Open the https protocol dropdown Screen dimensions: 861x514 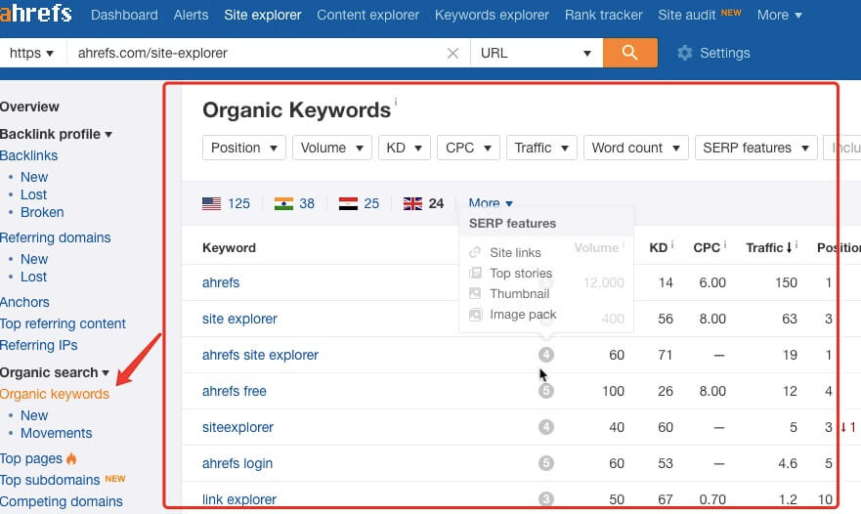tap(31, 54)
